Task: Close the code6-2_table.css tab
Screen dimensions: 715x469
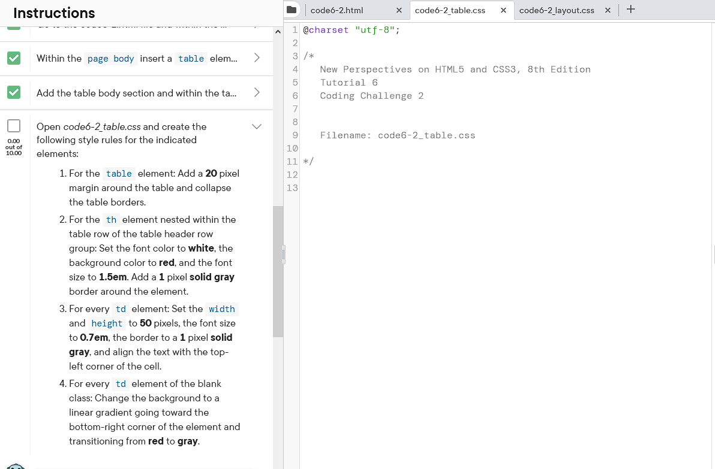Action: click(503, 10)
